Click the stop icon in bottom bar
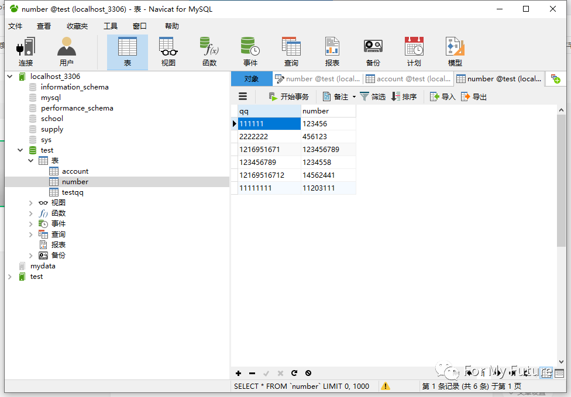571x397 pixels. 308,373
